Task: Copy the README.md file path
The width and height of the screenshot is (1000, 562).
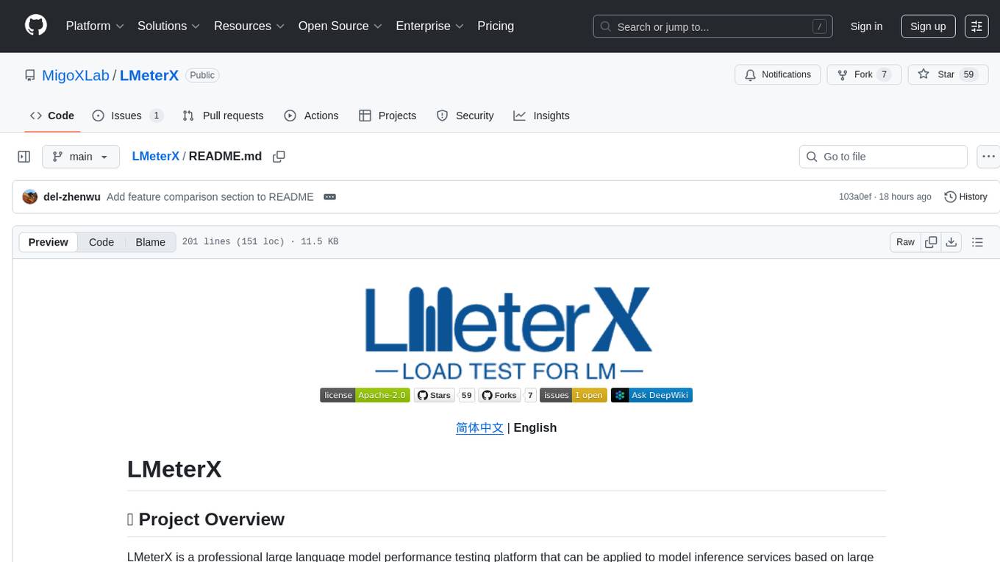Action: click(x=279, y=157)
